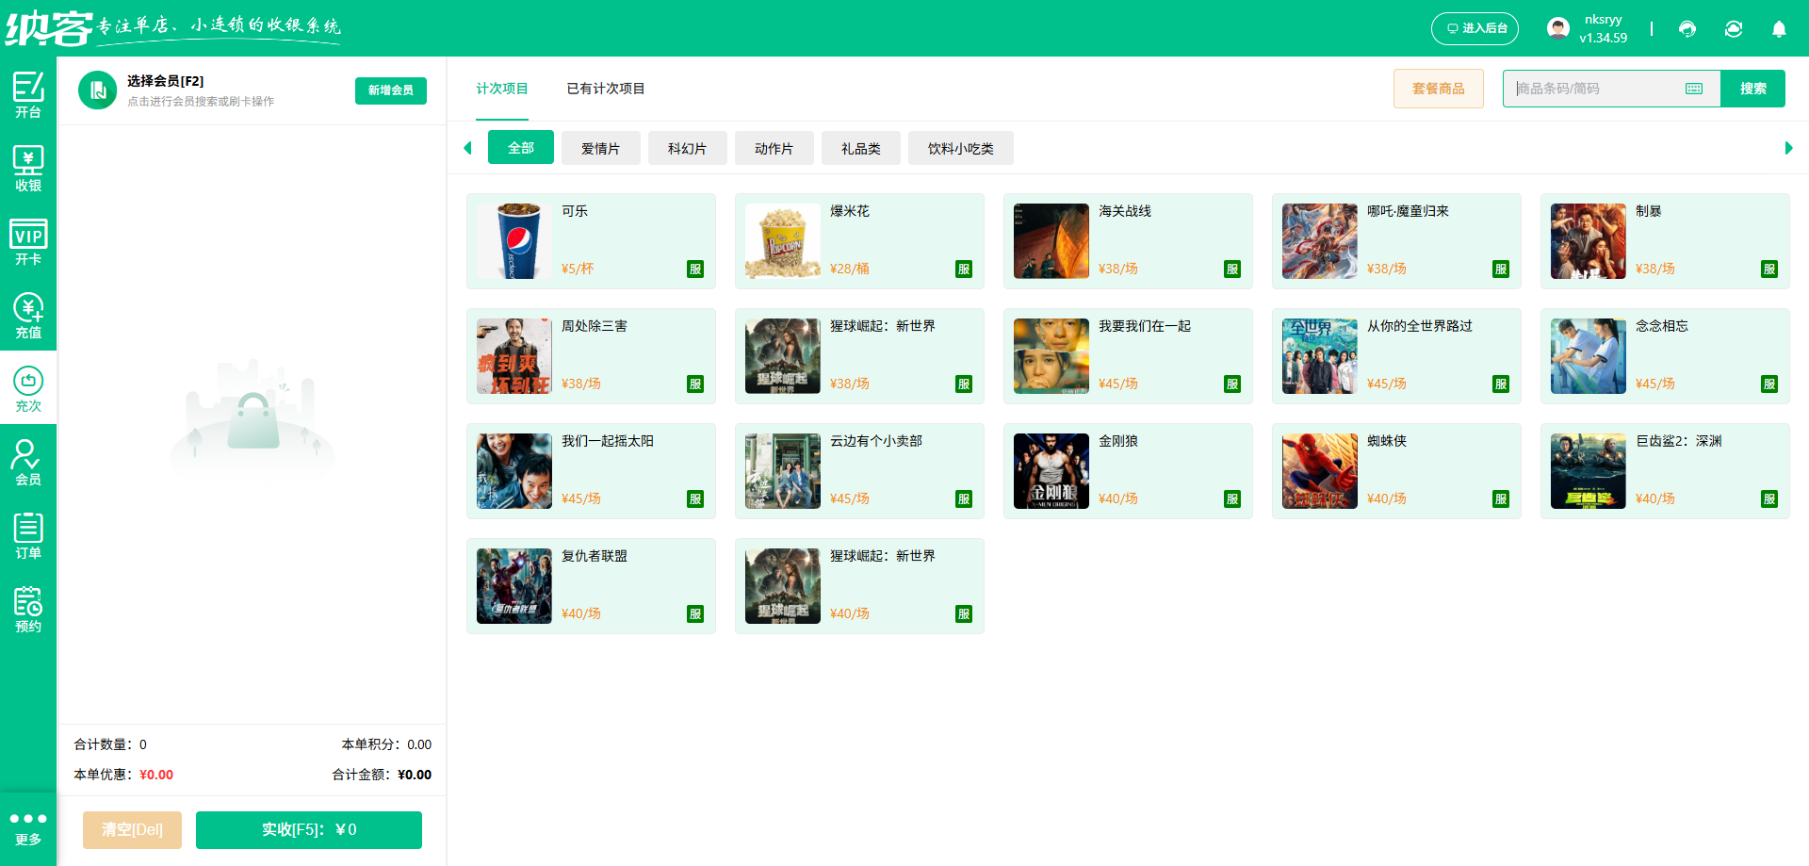Click the 进入后台 button
This screenshot has width=1809, height=866.
[x=1475, y=28]
